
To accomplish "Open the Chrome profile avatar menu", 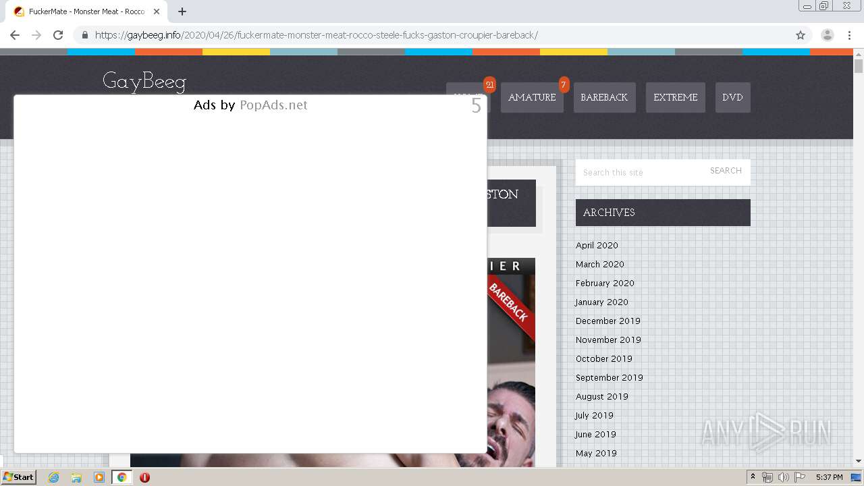I will (x=828, y=35).
